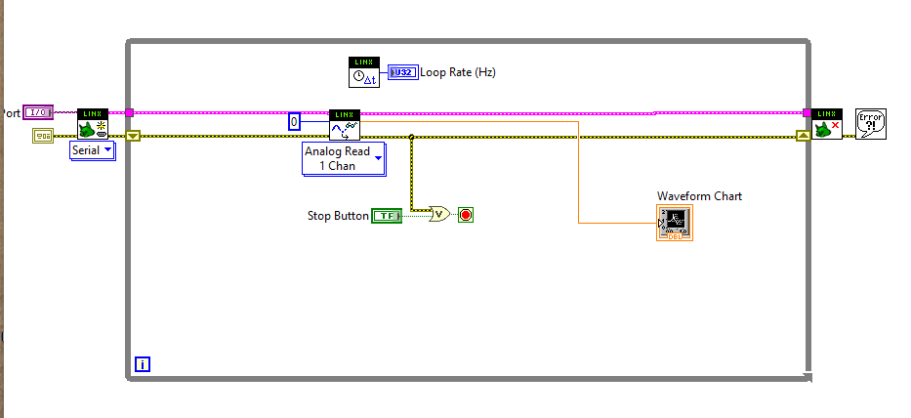Select the Waveform Chart terminal

[x=675, y=223]
